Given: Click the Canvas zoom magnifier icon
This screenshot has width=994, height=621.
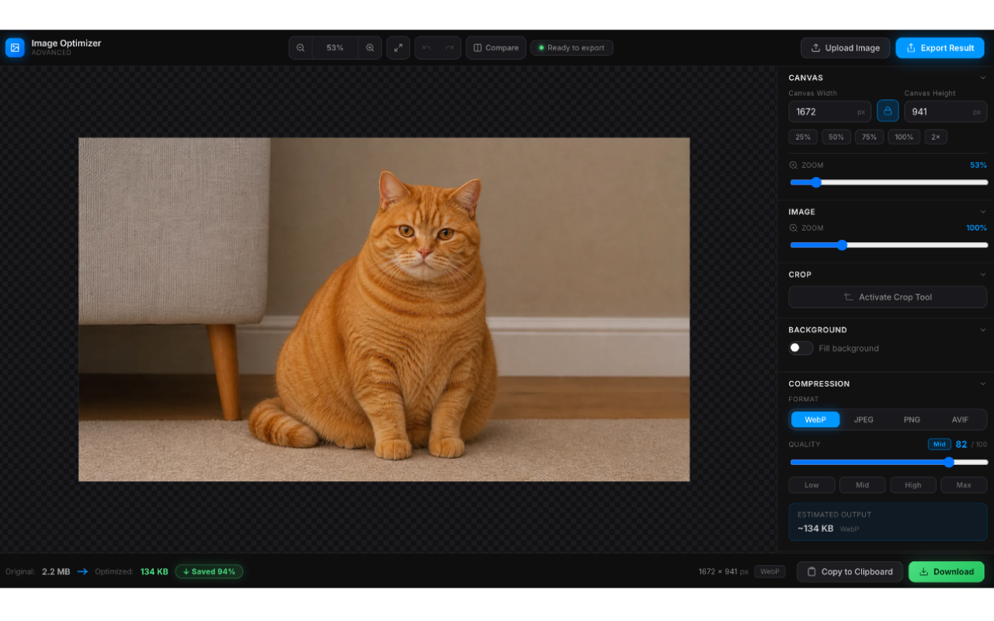Looking at the screenshot, I should click(x=793, y=165).
